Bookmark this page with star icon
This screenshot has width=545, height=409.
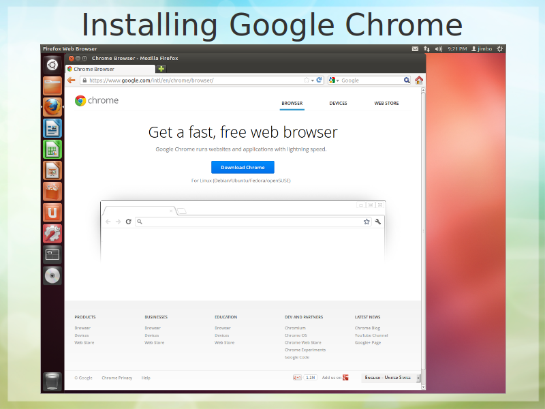pos(306,80)
